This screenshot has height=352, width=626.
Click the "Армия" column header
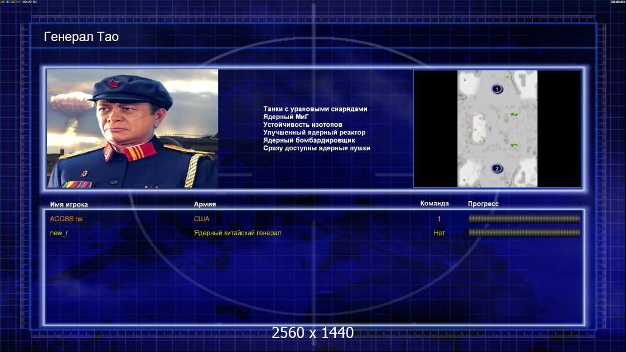pos(205,204)
